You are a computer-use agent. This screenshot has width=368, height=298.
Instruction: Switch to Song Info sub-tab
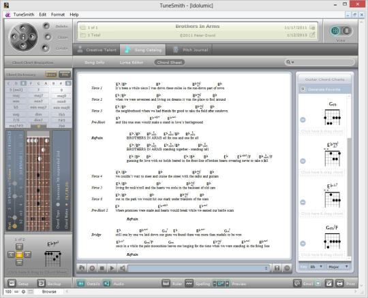pos(94,63)
